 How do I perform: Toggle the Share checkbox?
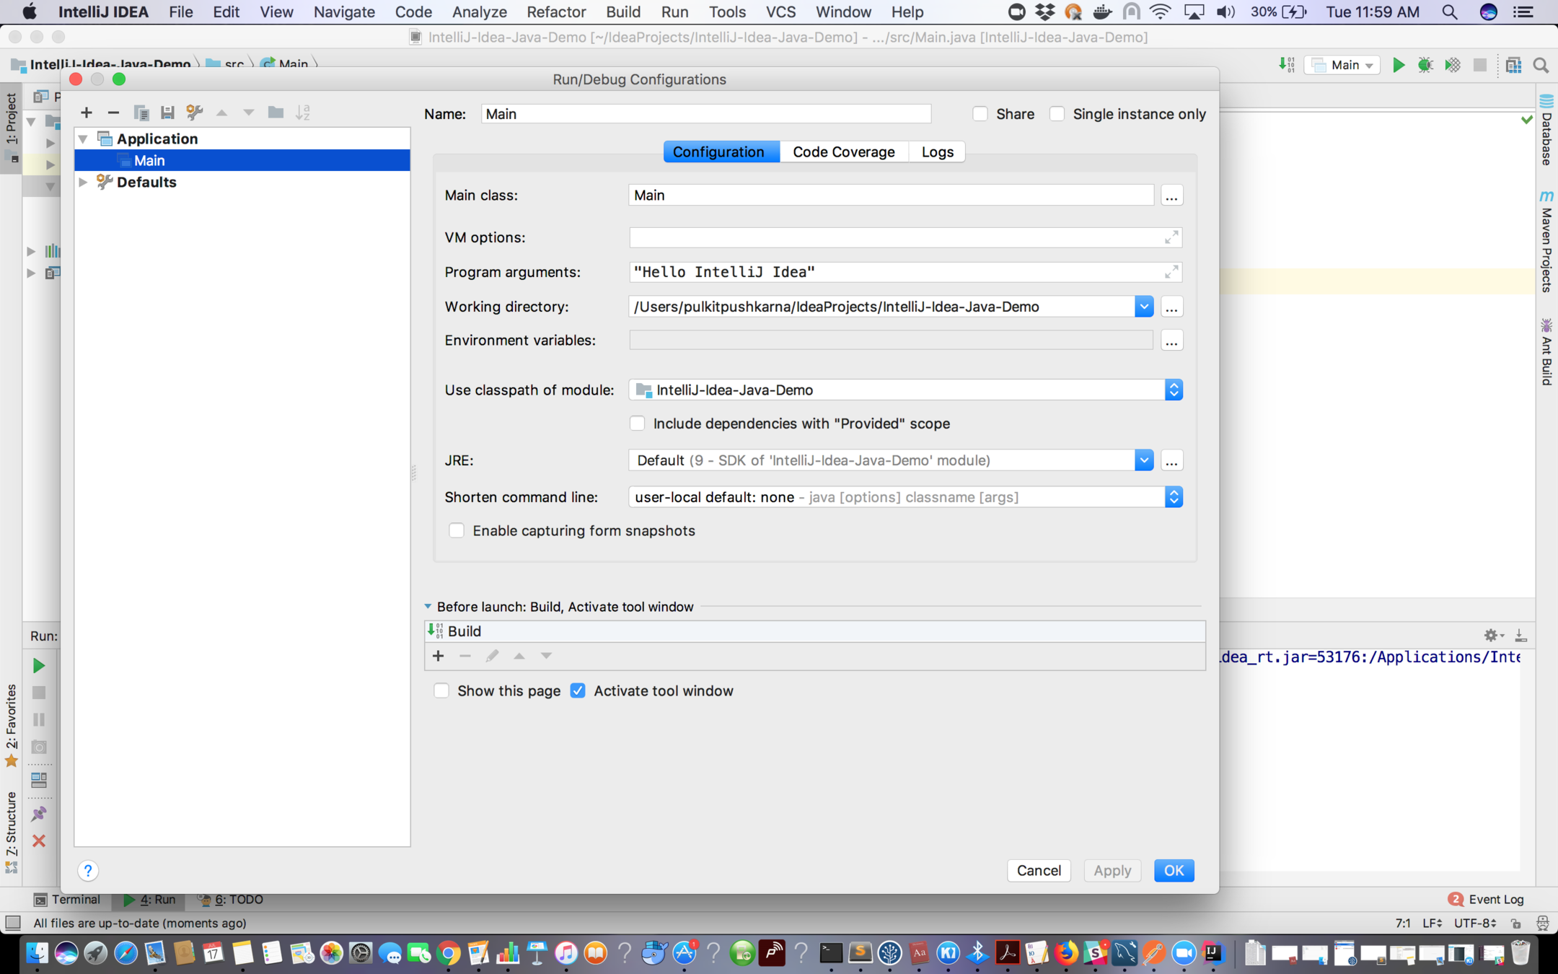point(980,114)
